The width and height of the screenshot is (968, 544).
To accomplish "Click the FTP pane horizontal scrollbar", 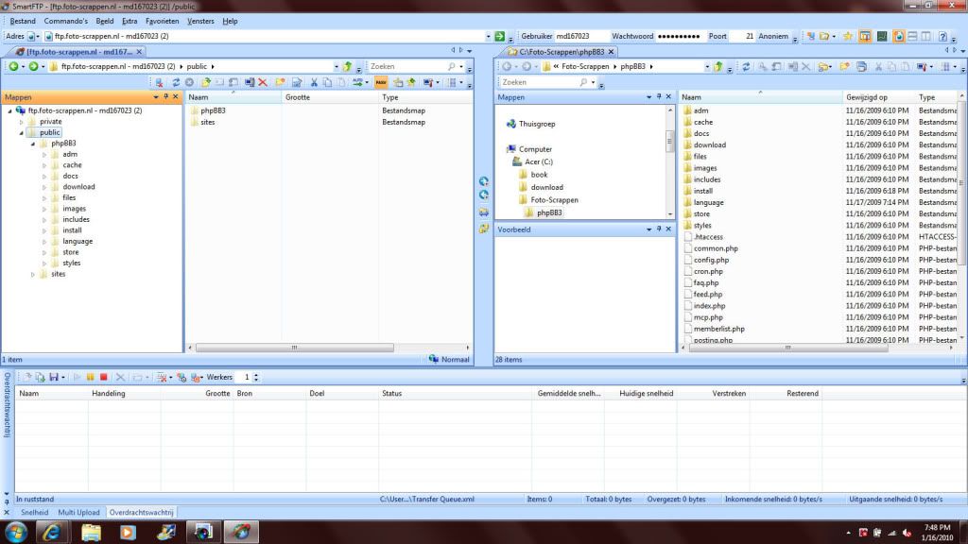I will pos(295,348).
